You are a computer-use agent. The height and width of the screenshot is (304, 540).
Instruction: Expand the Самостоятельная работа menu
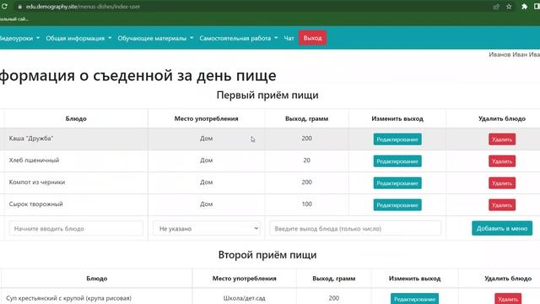pos(238,38)
